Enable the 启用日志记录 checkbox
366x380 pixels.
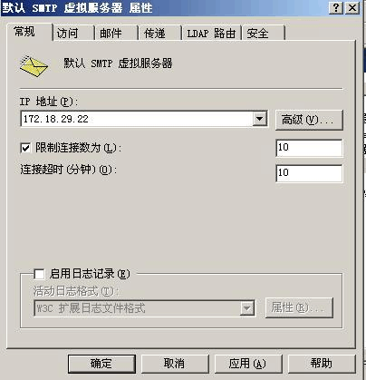pyautogui.click(x=39, y=274)
